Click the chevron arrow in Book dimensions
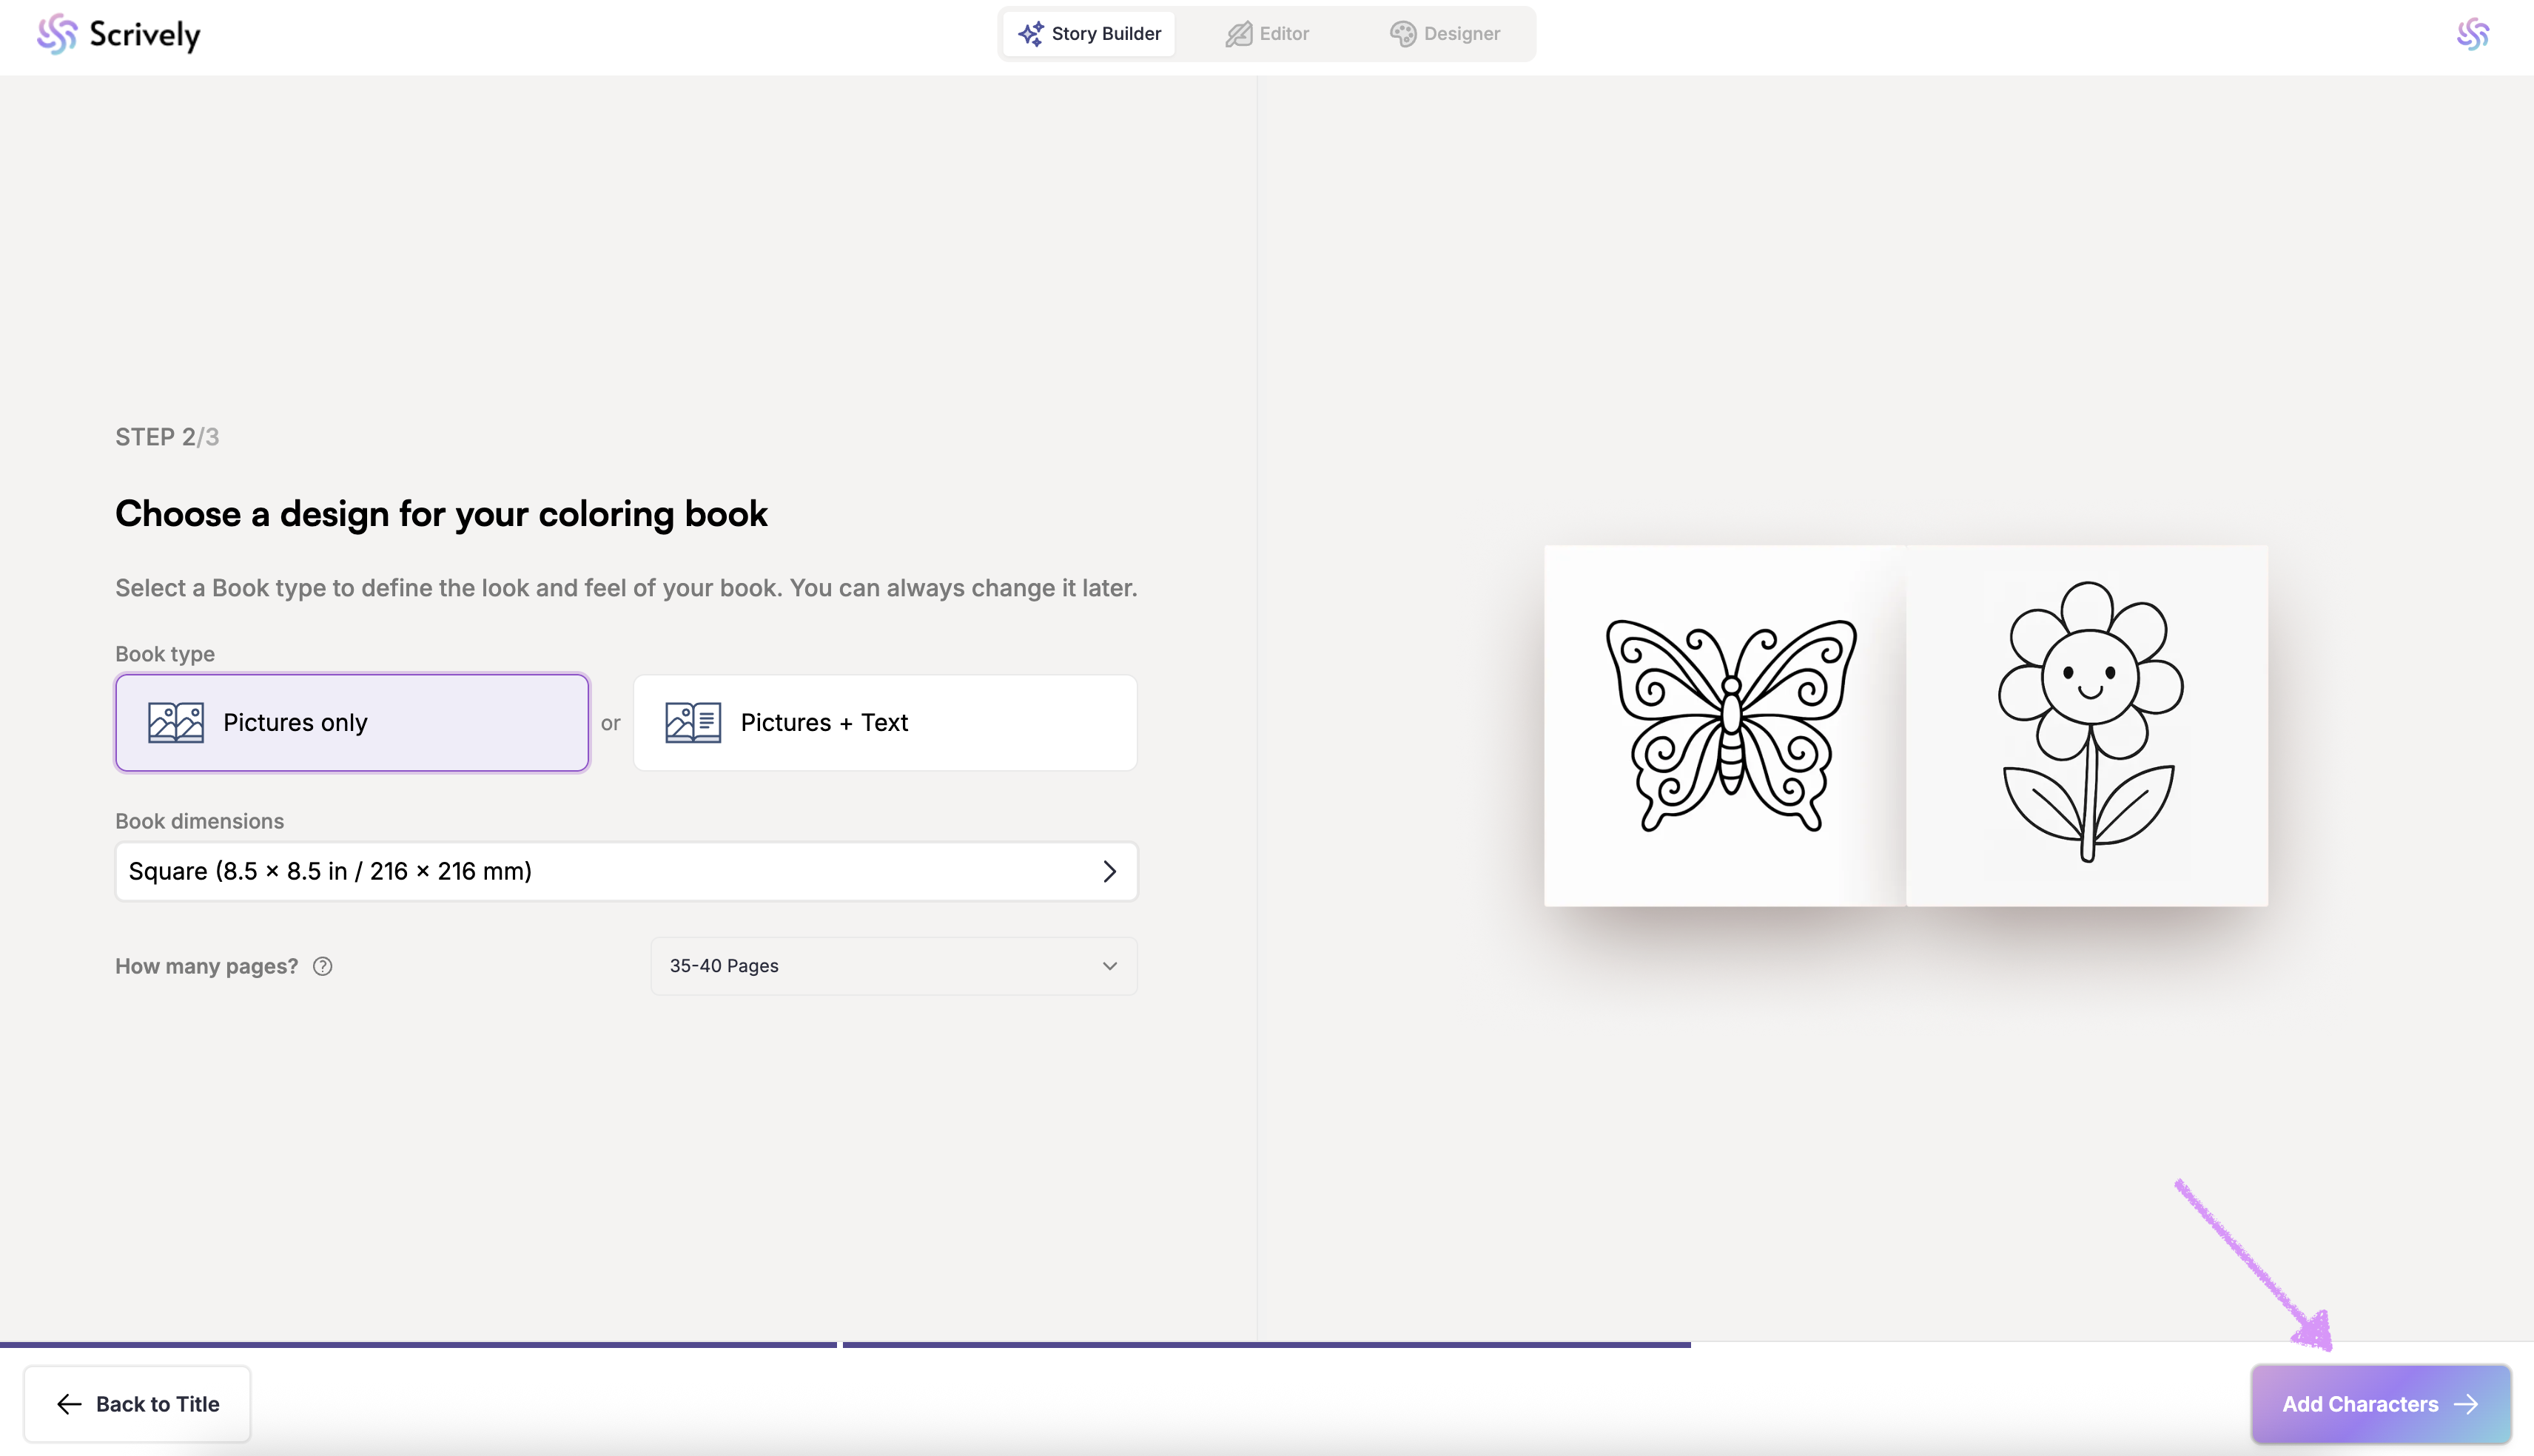Viewport: 2534px width, 1456px height. pyautogui.click(x=1109, y=871)
